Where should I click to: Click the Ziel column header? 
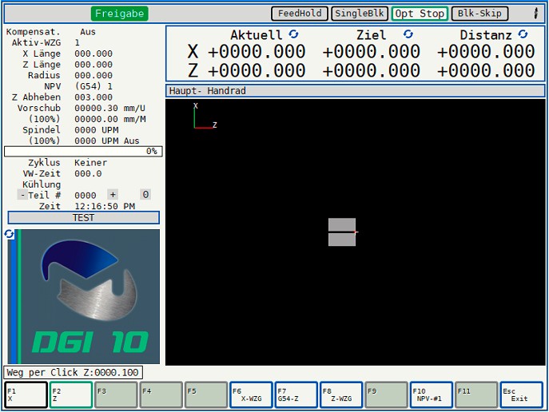pos(371,34)
